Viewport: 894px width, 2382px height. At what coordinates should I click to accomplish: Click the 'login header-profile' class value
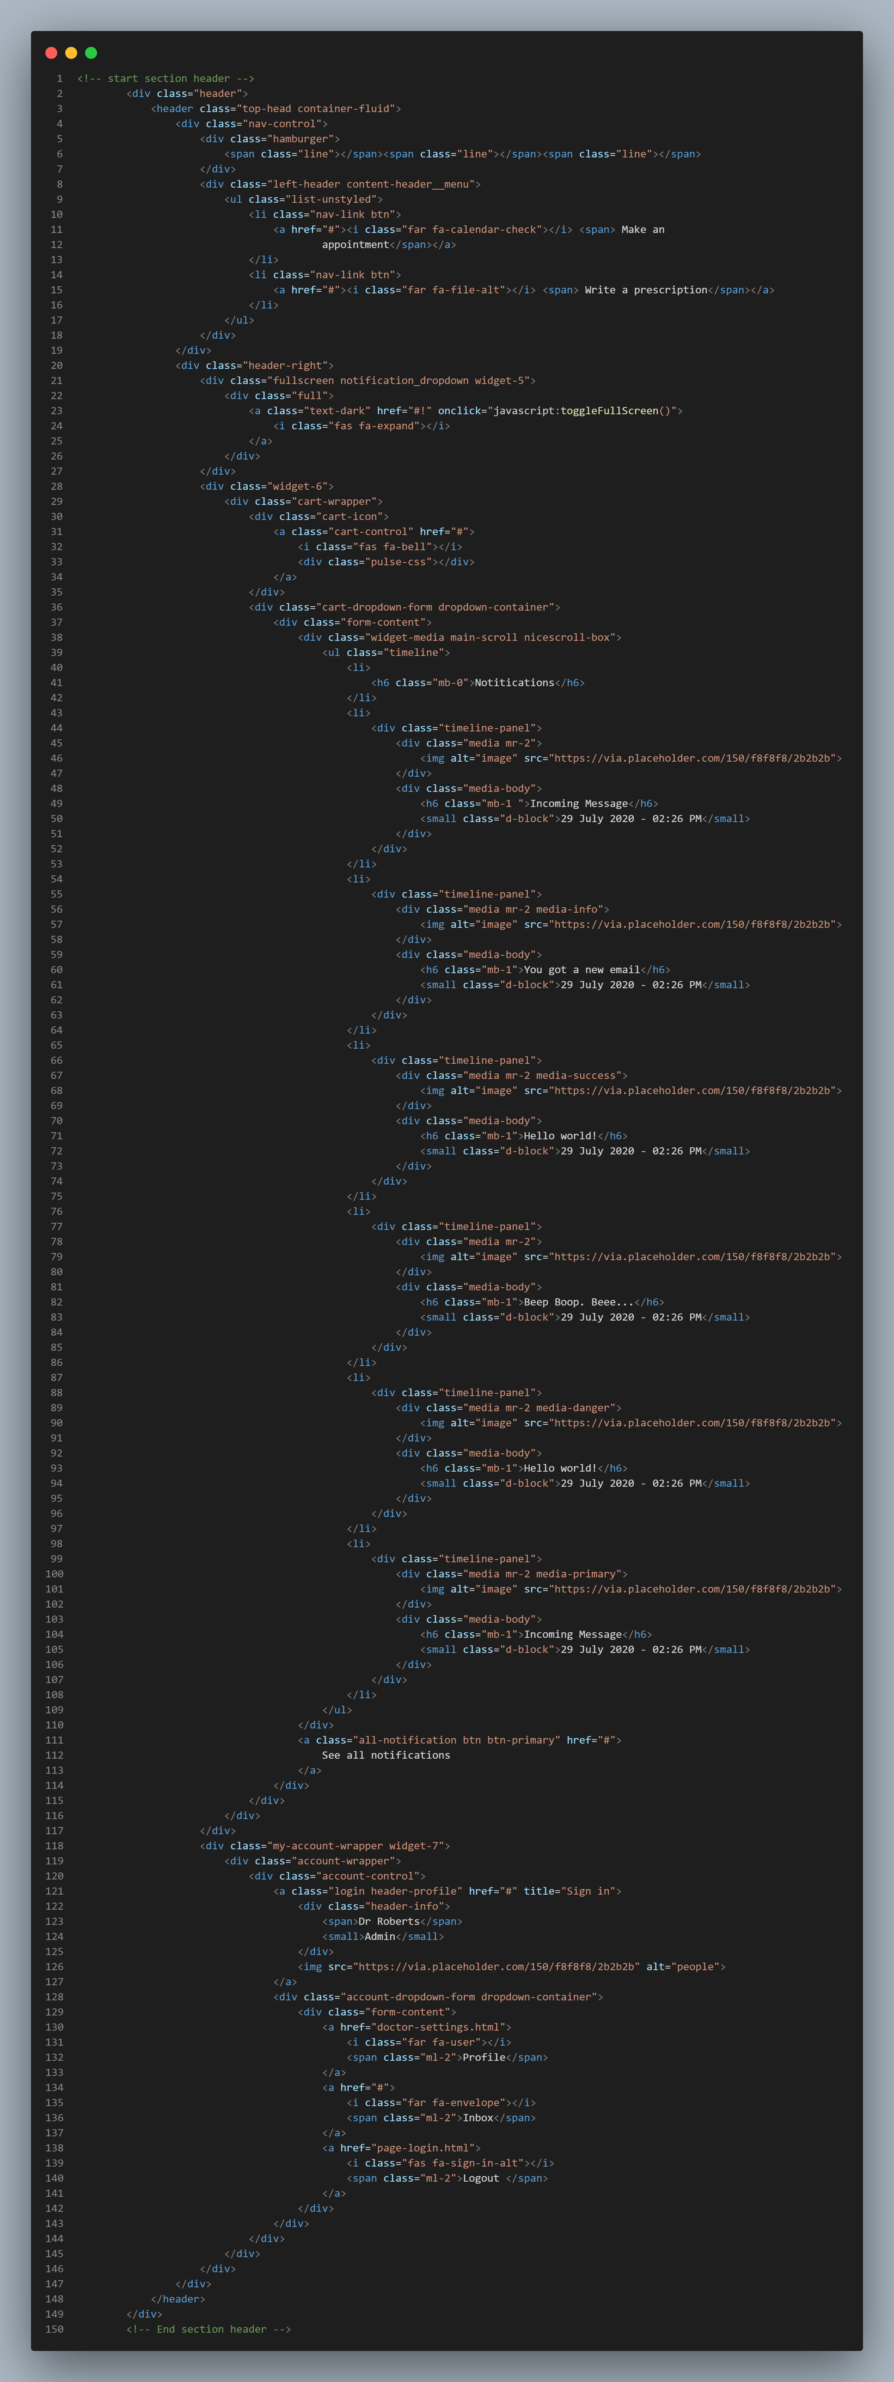(395, 1891)
